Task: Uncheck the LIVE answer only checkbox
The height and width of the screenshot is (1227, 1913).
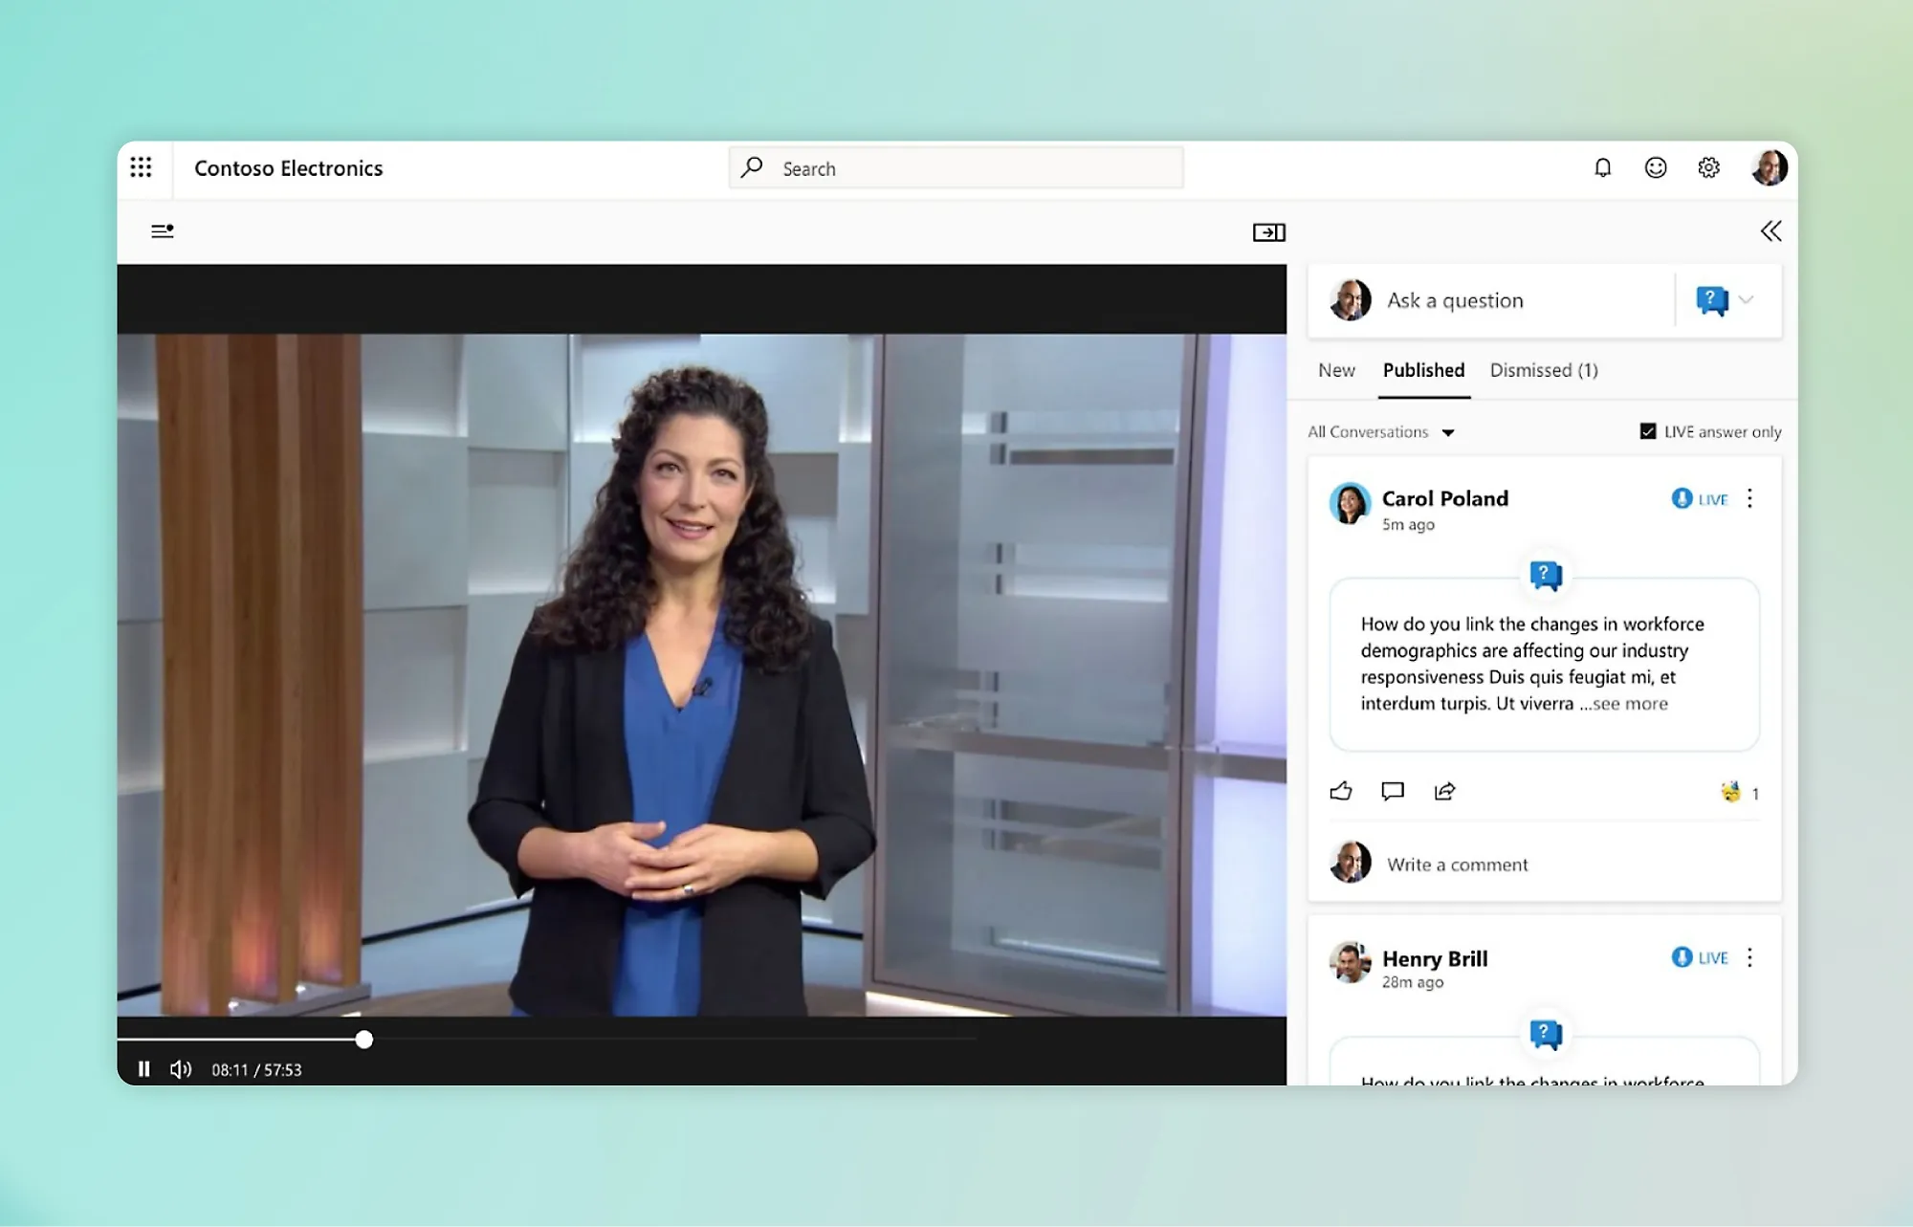Action: [x=1648, y=431]
